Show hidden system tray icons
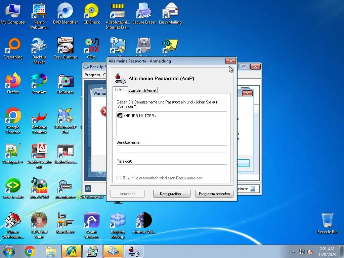Screen dimensions: 344x258 [294, 252]
